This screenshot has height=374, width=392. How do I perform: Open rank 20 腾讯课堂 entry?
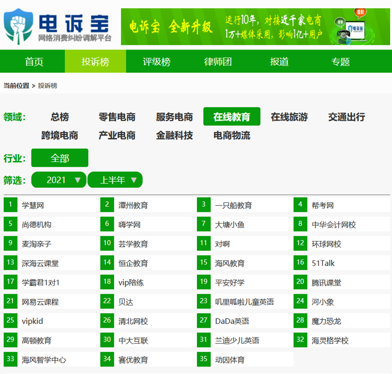coord(342,282)
